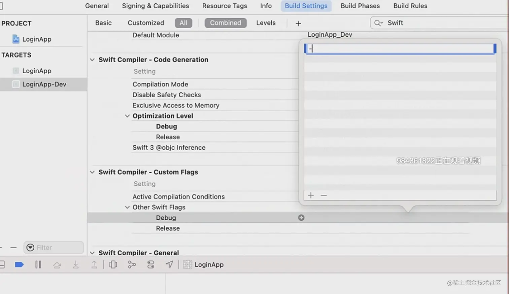Show Basic build settings

click(x=103, y=23)
